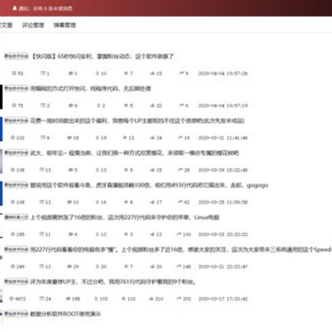Viewport: 332px width, 332px height.
Task: Click like icon showing 310
Action: point(151,299)
